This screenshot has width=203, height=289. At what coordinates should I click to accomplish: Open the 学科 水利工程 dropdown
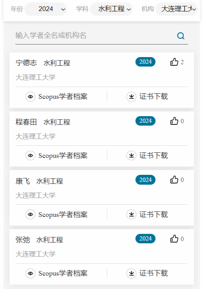(x=111, y=9)
